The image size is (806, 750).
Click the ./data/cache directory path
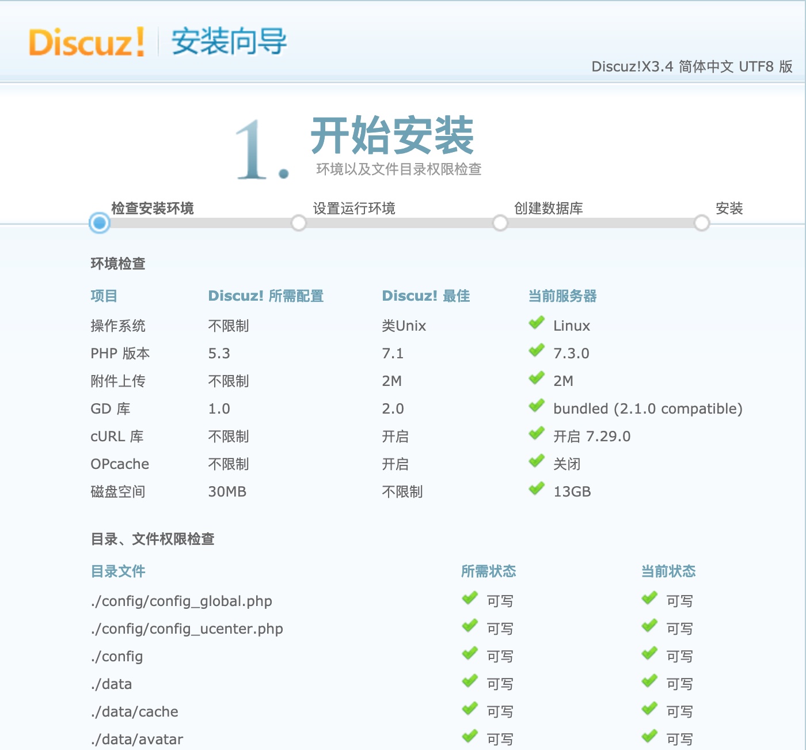pyautogui.click(x=135, y=711)
